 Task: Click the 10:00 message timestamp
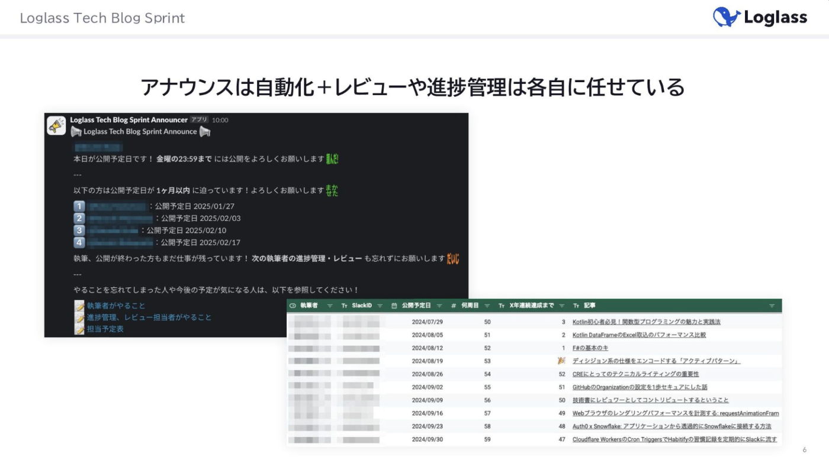[220, 120]
